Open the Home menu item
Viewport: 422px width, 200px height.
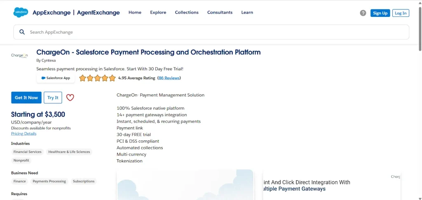point(135,12)
